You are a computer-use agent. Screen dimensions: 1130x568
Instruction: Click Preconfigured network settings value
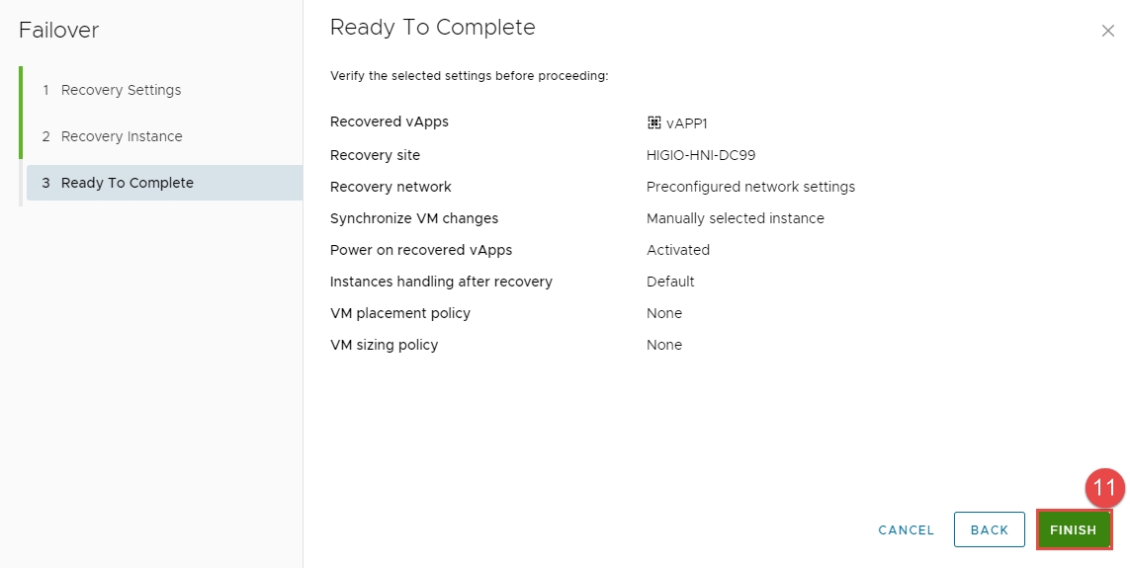(750, 187)
